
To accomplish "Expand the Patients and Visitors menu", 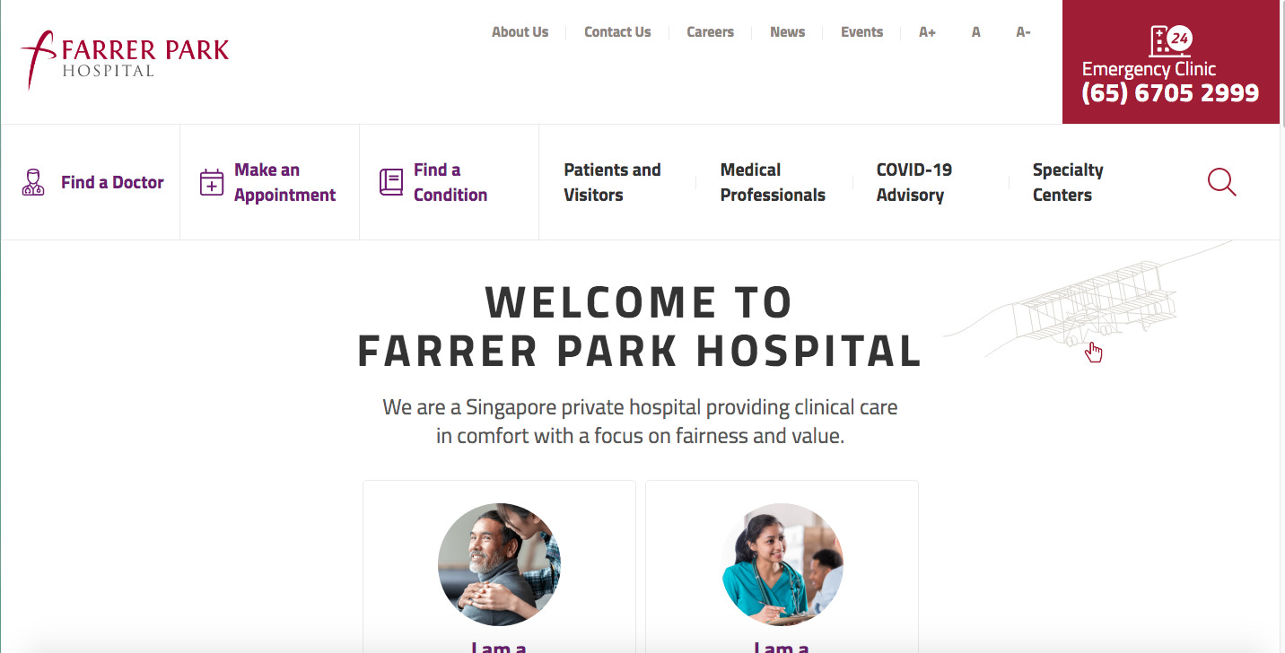I will coord(612,182).
